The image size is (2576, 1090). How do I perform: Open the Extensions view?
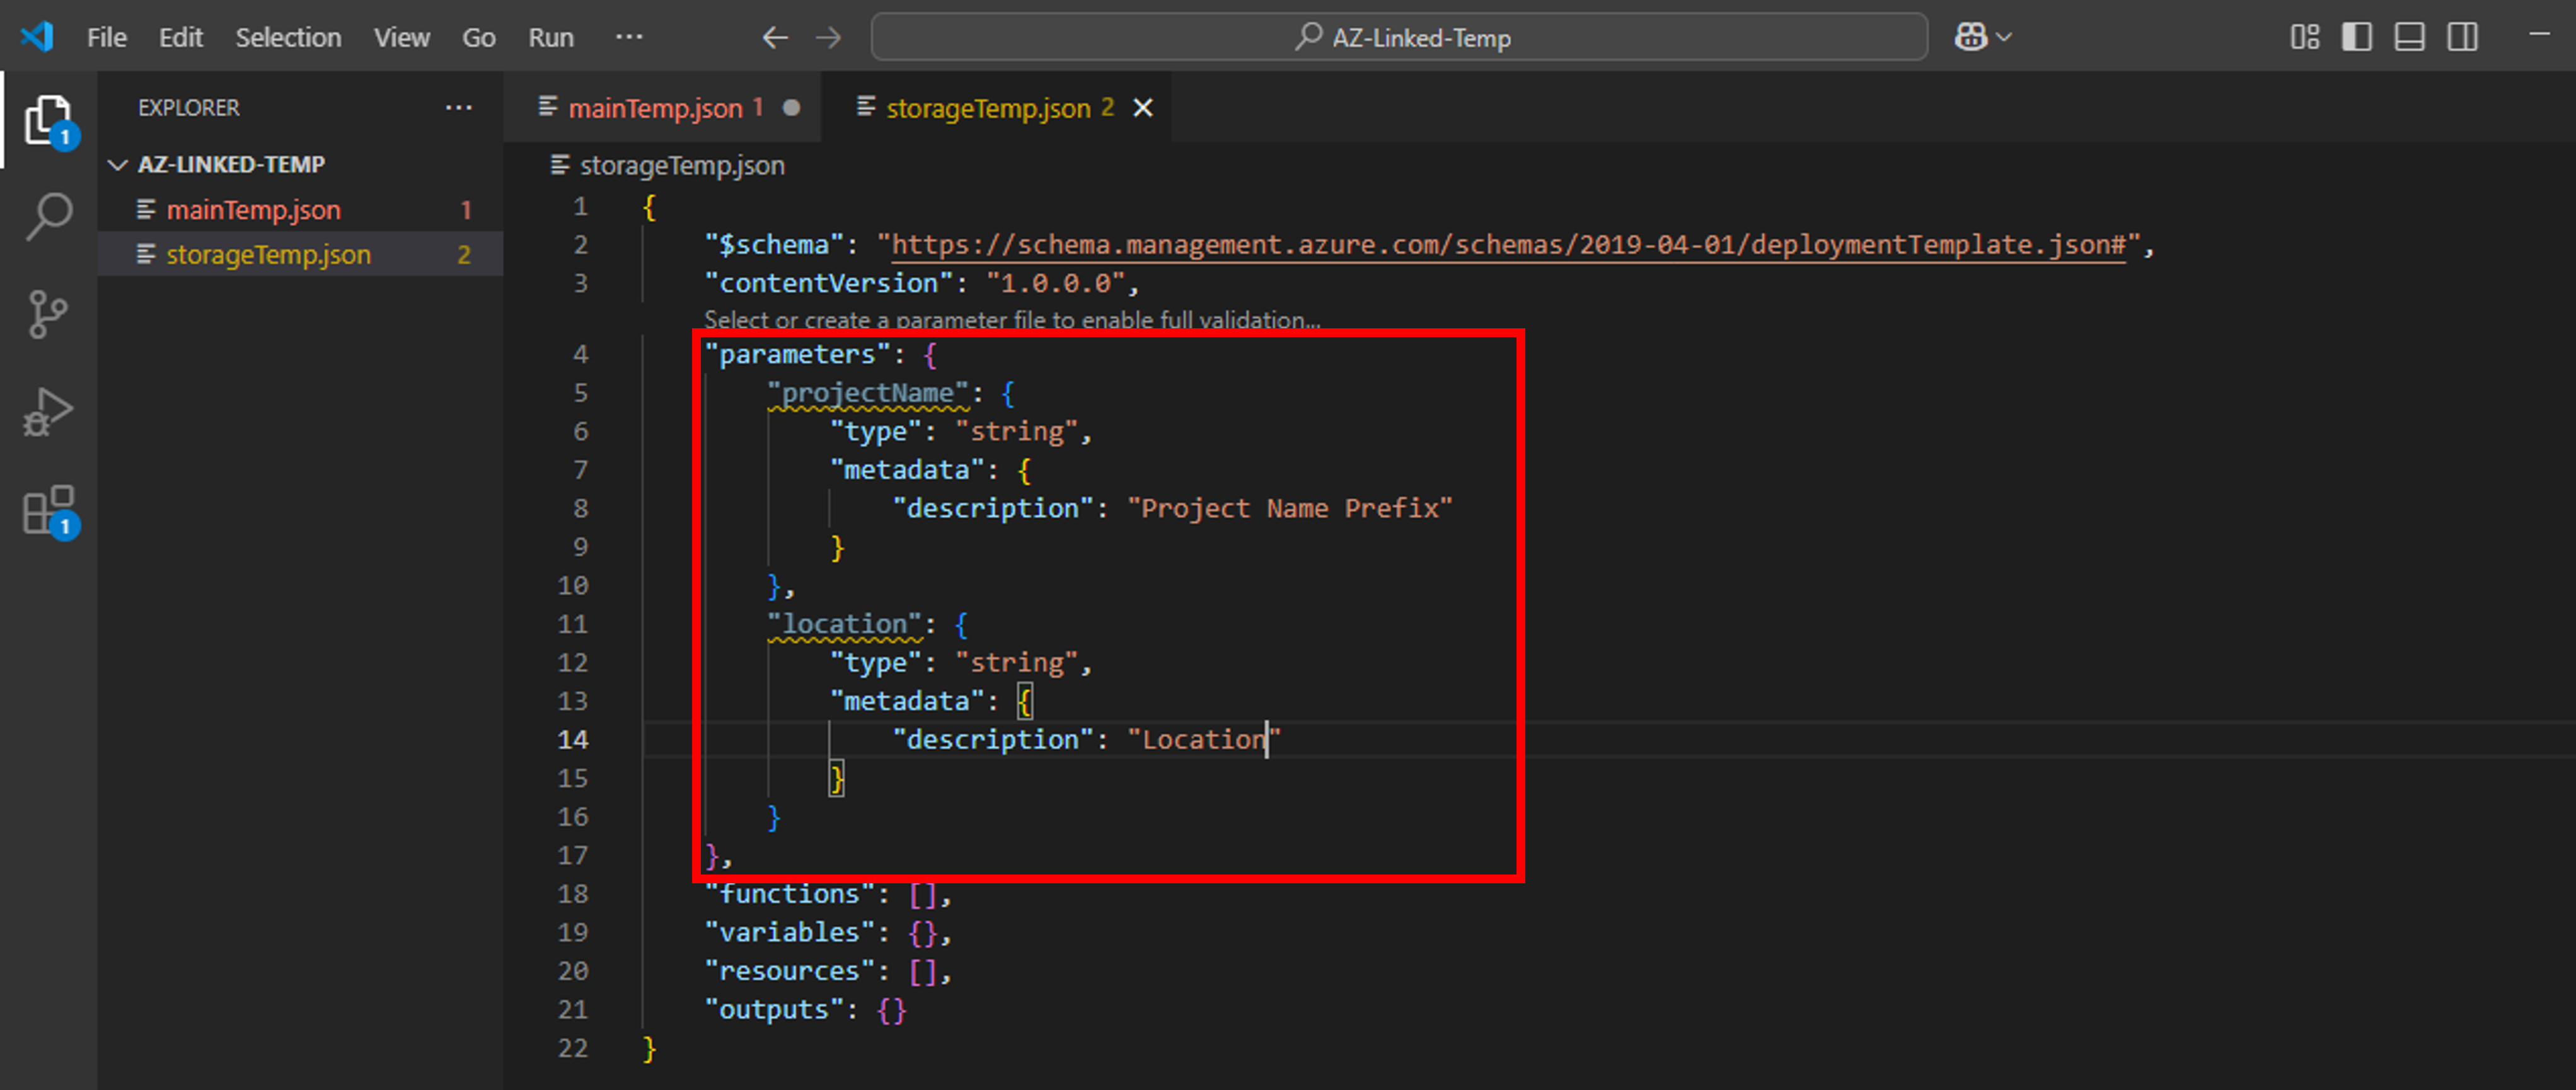(x=48, y=510)
